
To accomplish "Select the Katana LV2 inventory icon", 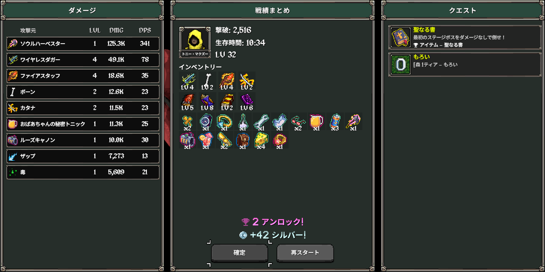I will pyautogui.click(x=247, y=81).
